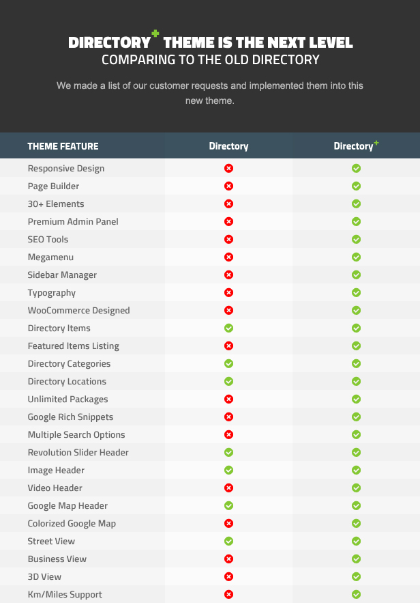
Task: Click the Unlimited Packages feature label
Action: 67,399
